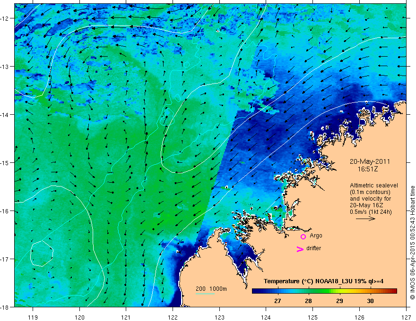Click colorbar tick label 27

pos(277,301)
